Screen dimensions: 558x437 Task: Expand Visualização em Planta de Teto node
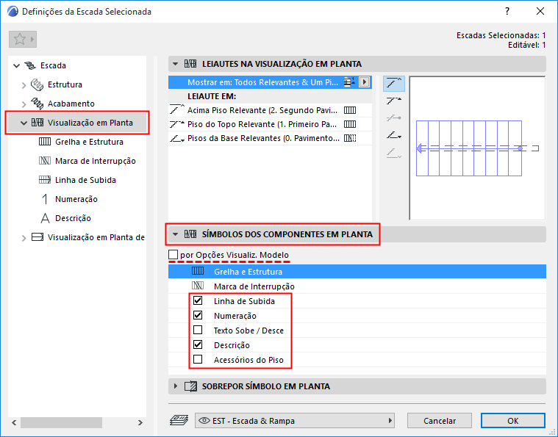click(x=24, y=238)
